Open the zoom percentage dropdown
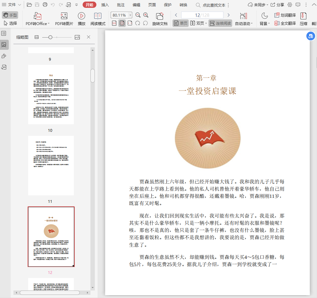 130,15
